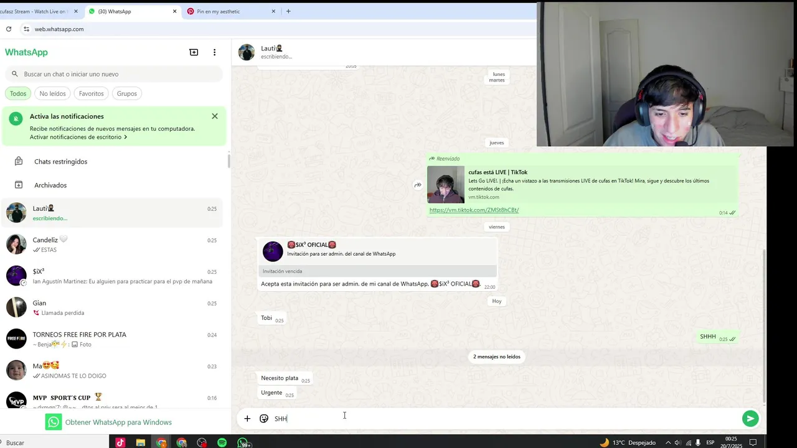Open TikTok from the taskbar
The height and width of the screenshot is (448, 797).
120,442
